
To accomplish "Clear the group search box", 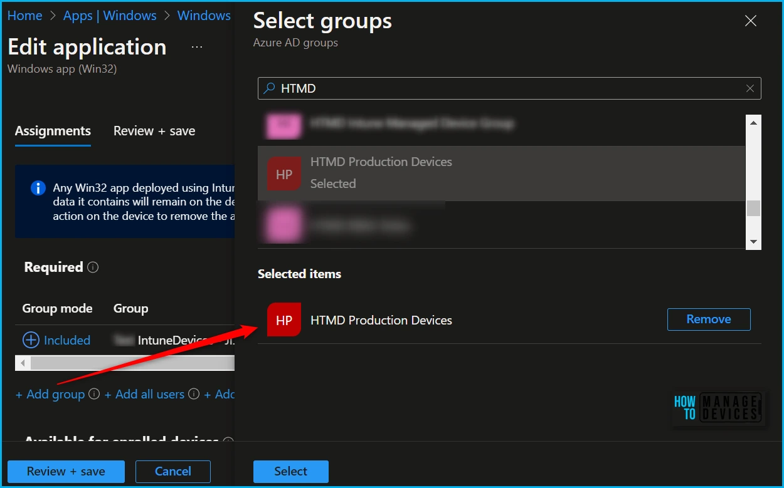I will pyautogui.click(x=750, y=88).
